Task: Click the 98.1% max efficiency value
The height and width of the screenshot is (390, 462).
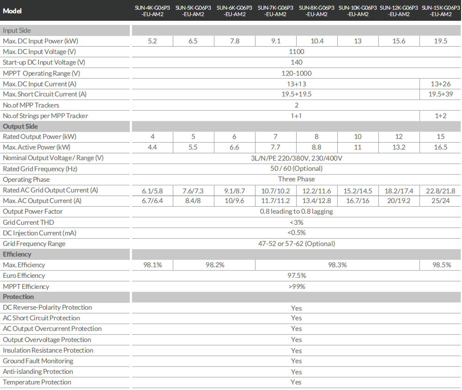Action: tap(152, 265)
